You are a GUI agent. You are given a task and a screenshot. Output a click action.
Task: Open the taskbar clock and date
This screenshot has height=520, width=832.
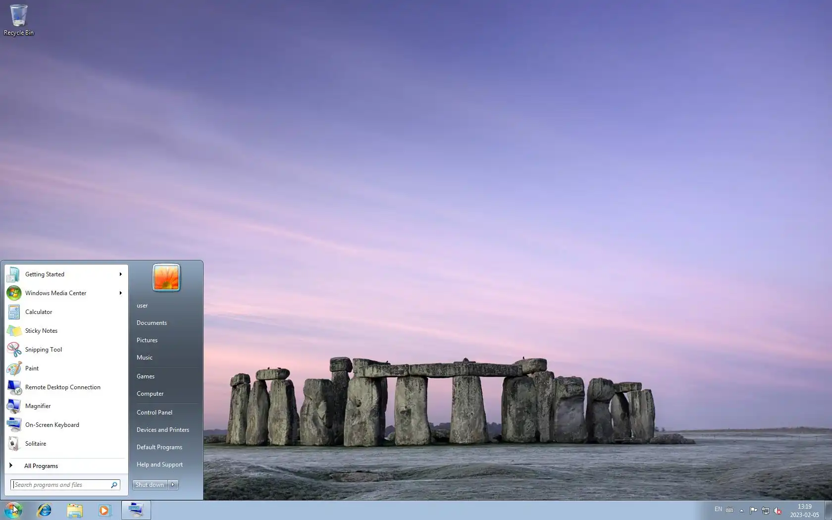[804, 511]
